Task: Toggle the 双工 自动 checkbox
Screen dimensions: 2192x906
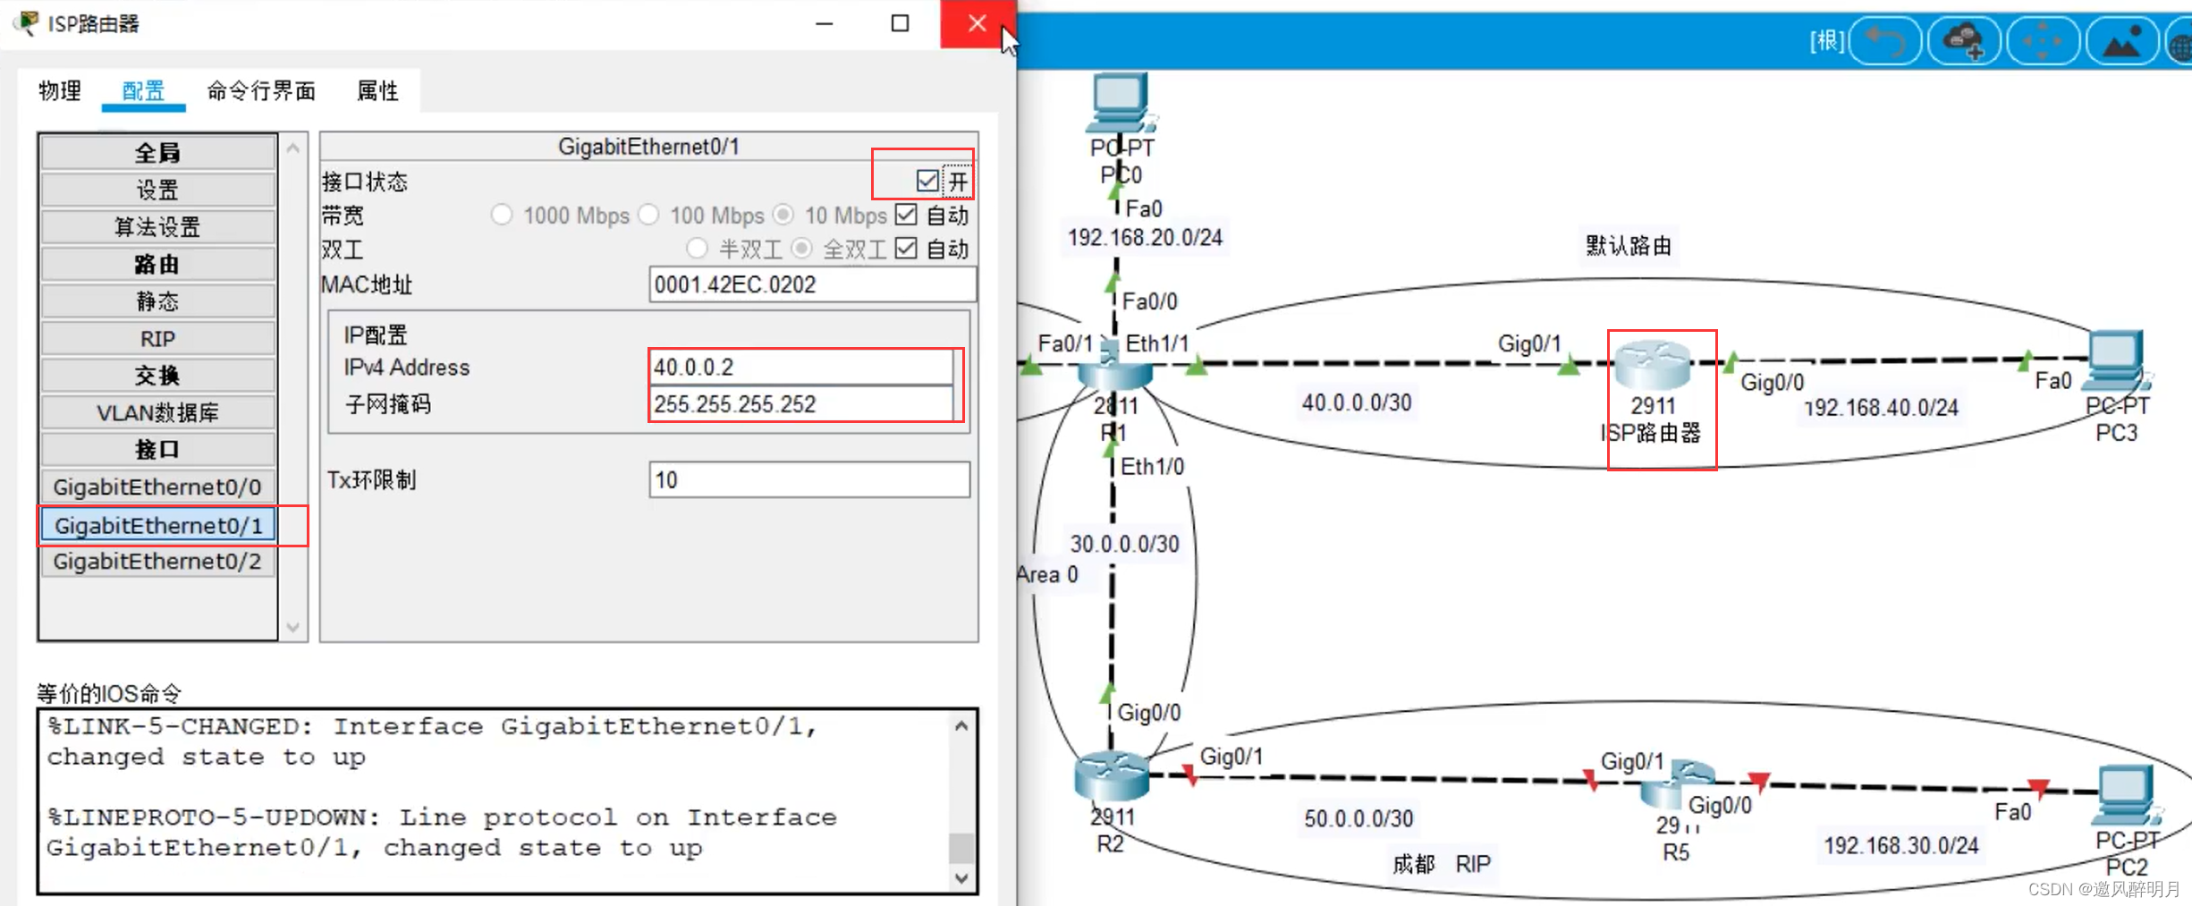Action: (906, 249)
